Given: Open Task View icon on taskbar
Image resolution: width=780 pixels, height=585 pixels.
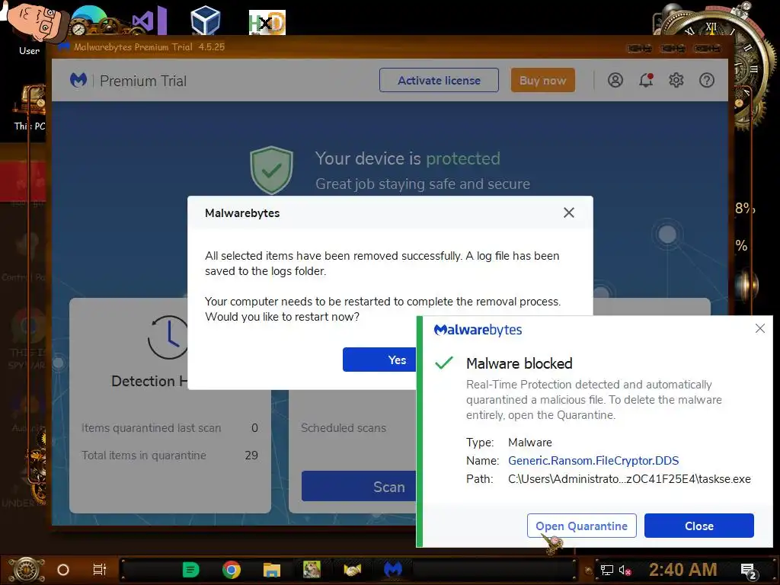Looking at the screenshot, I should [100, 570].
